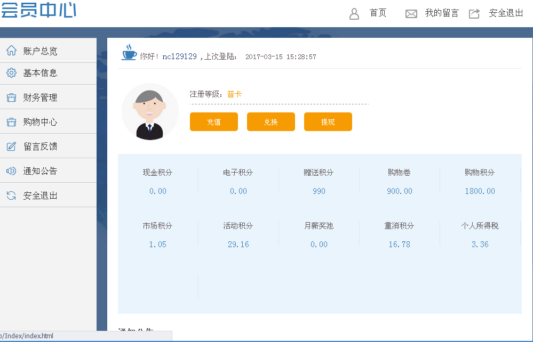Click the gear icon beside 基本信息
Screen dimensions: 533x342
pos(11,73)
